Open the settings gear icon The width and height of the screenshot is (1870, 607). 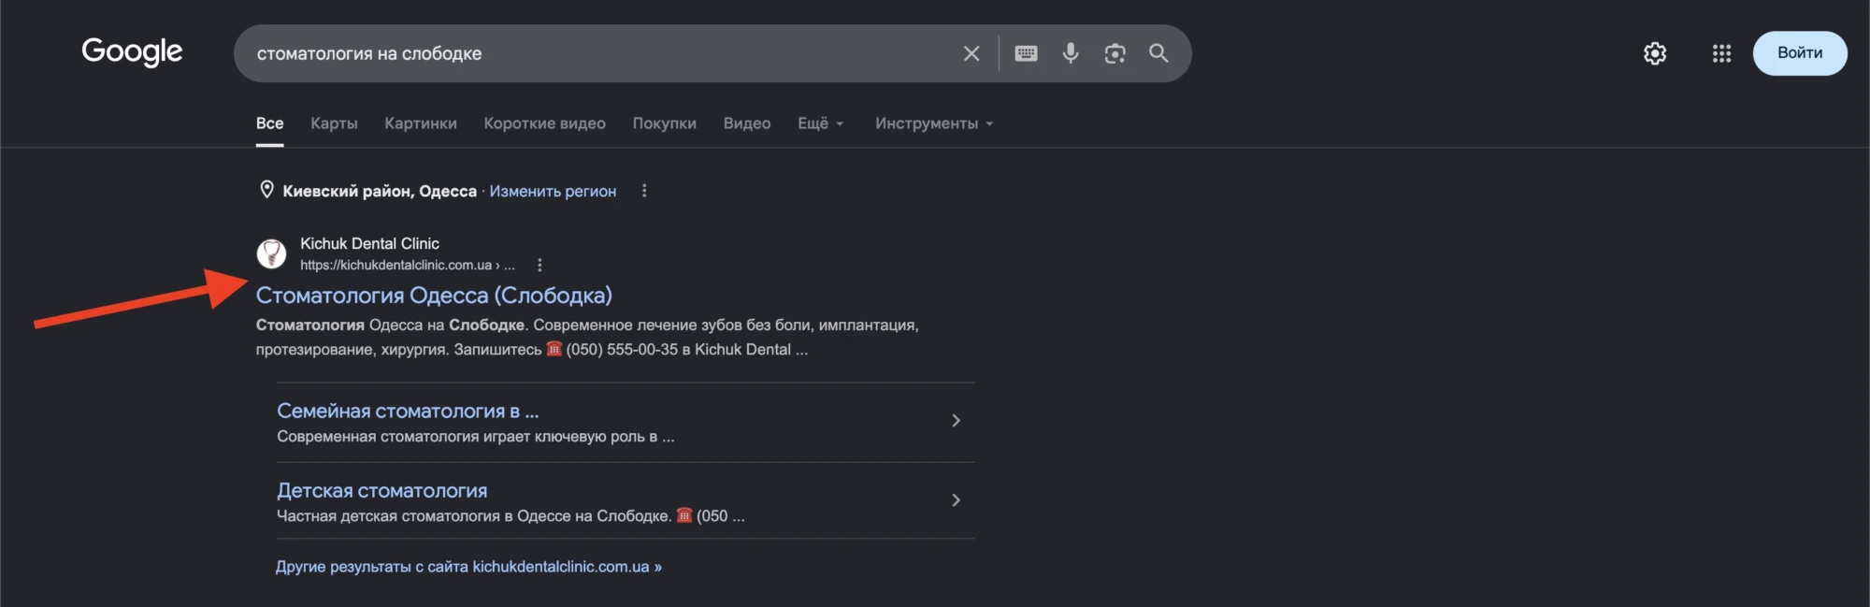coord(1655,53)
